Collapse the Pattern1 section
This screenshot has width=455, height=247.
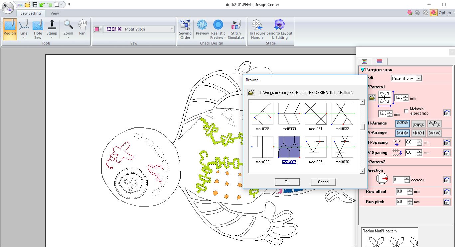point(376,87)
